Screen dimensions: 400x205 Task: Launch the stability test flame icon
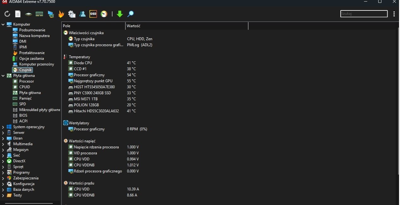coord(61,14)
